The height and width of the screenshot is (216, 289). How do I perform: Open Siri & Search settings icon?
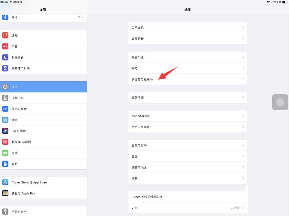pyautogui.click(x=5, y=131)
